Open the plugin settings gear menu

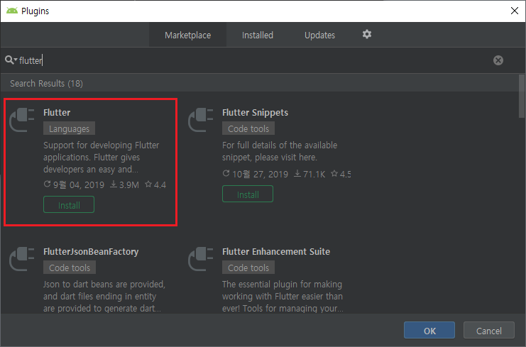tap(367, 34)
